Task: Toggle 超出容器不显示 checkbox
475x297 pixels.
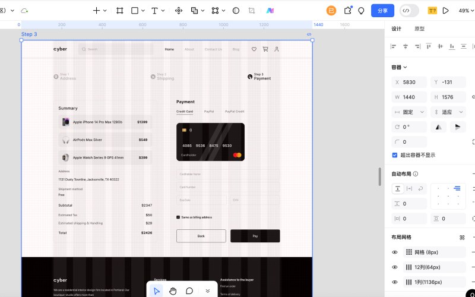Action: 395,155
